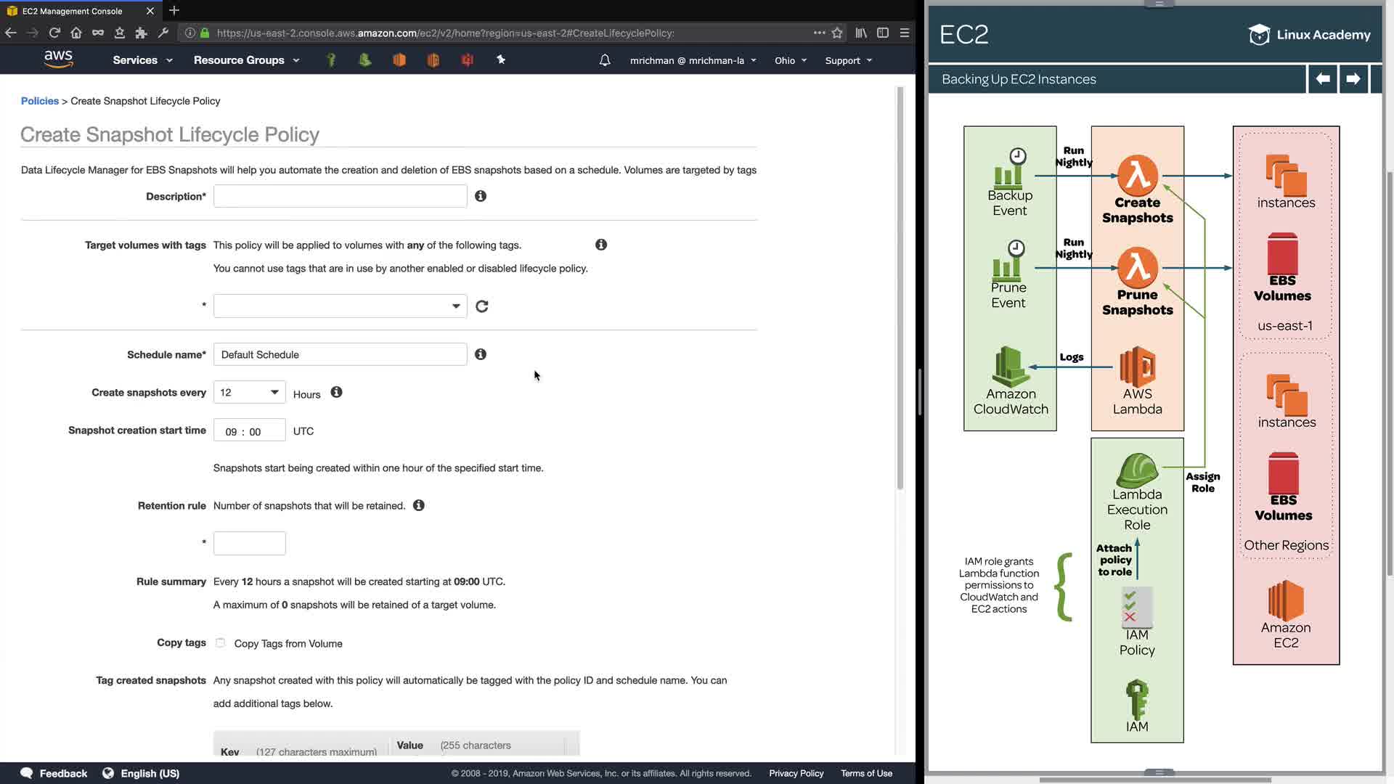
Task: Open the Create snapshots every hours dropdown
Action: pyautogui.click(x=249, y=393)
